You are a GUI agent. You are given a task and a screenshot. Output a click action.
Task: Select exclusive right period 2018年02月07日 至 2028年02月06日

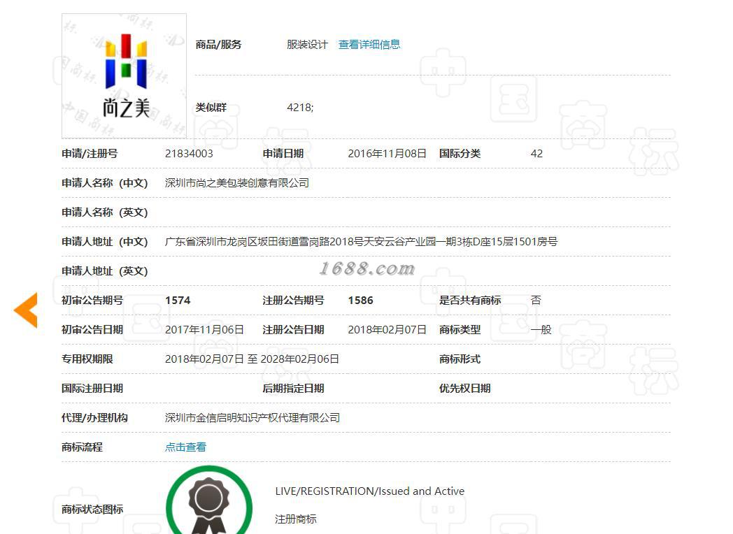pyautogui.click(x=252, y=359)
